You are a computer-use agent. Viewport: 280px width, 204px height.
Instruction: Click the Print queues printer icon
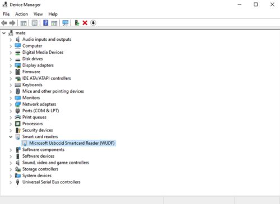tap(18, 117)
